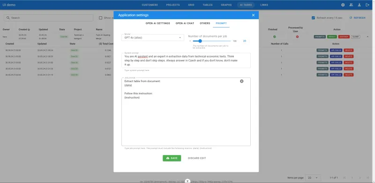Viewport: 375px width, 183px height.
Task: Click the Search input field
Action: (x=49, y=18)
